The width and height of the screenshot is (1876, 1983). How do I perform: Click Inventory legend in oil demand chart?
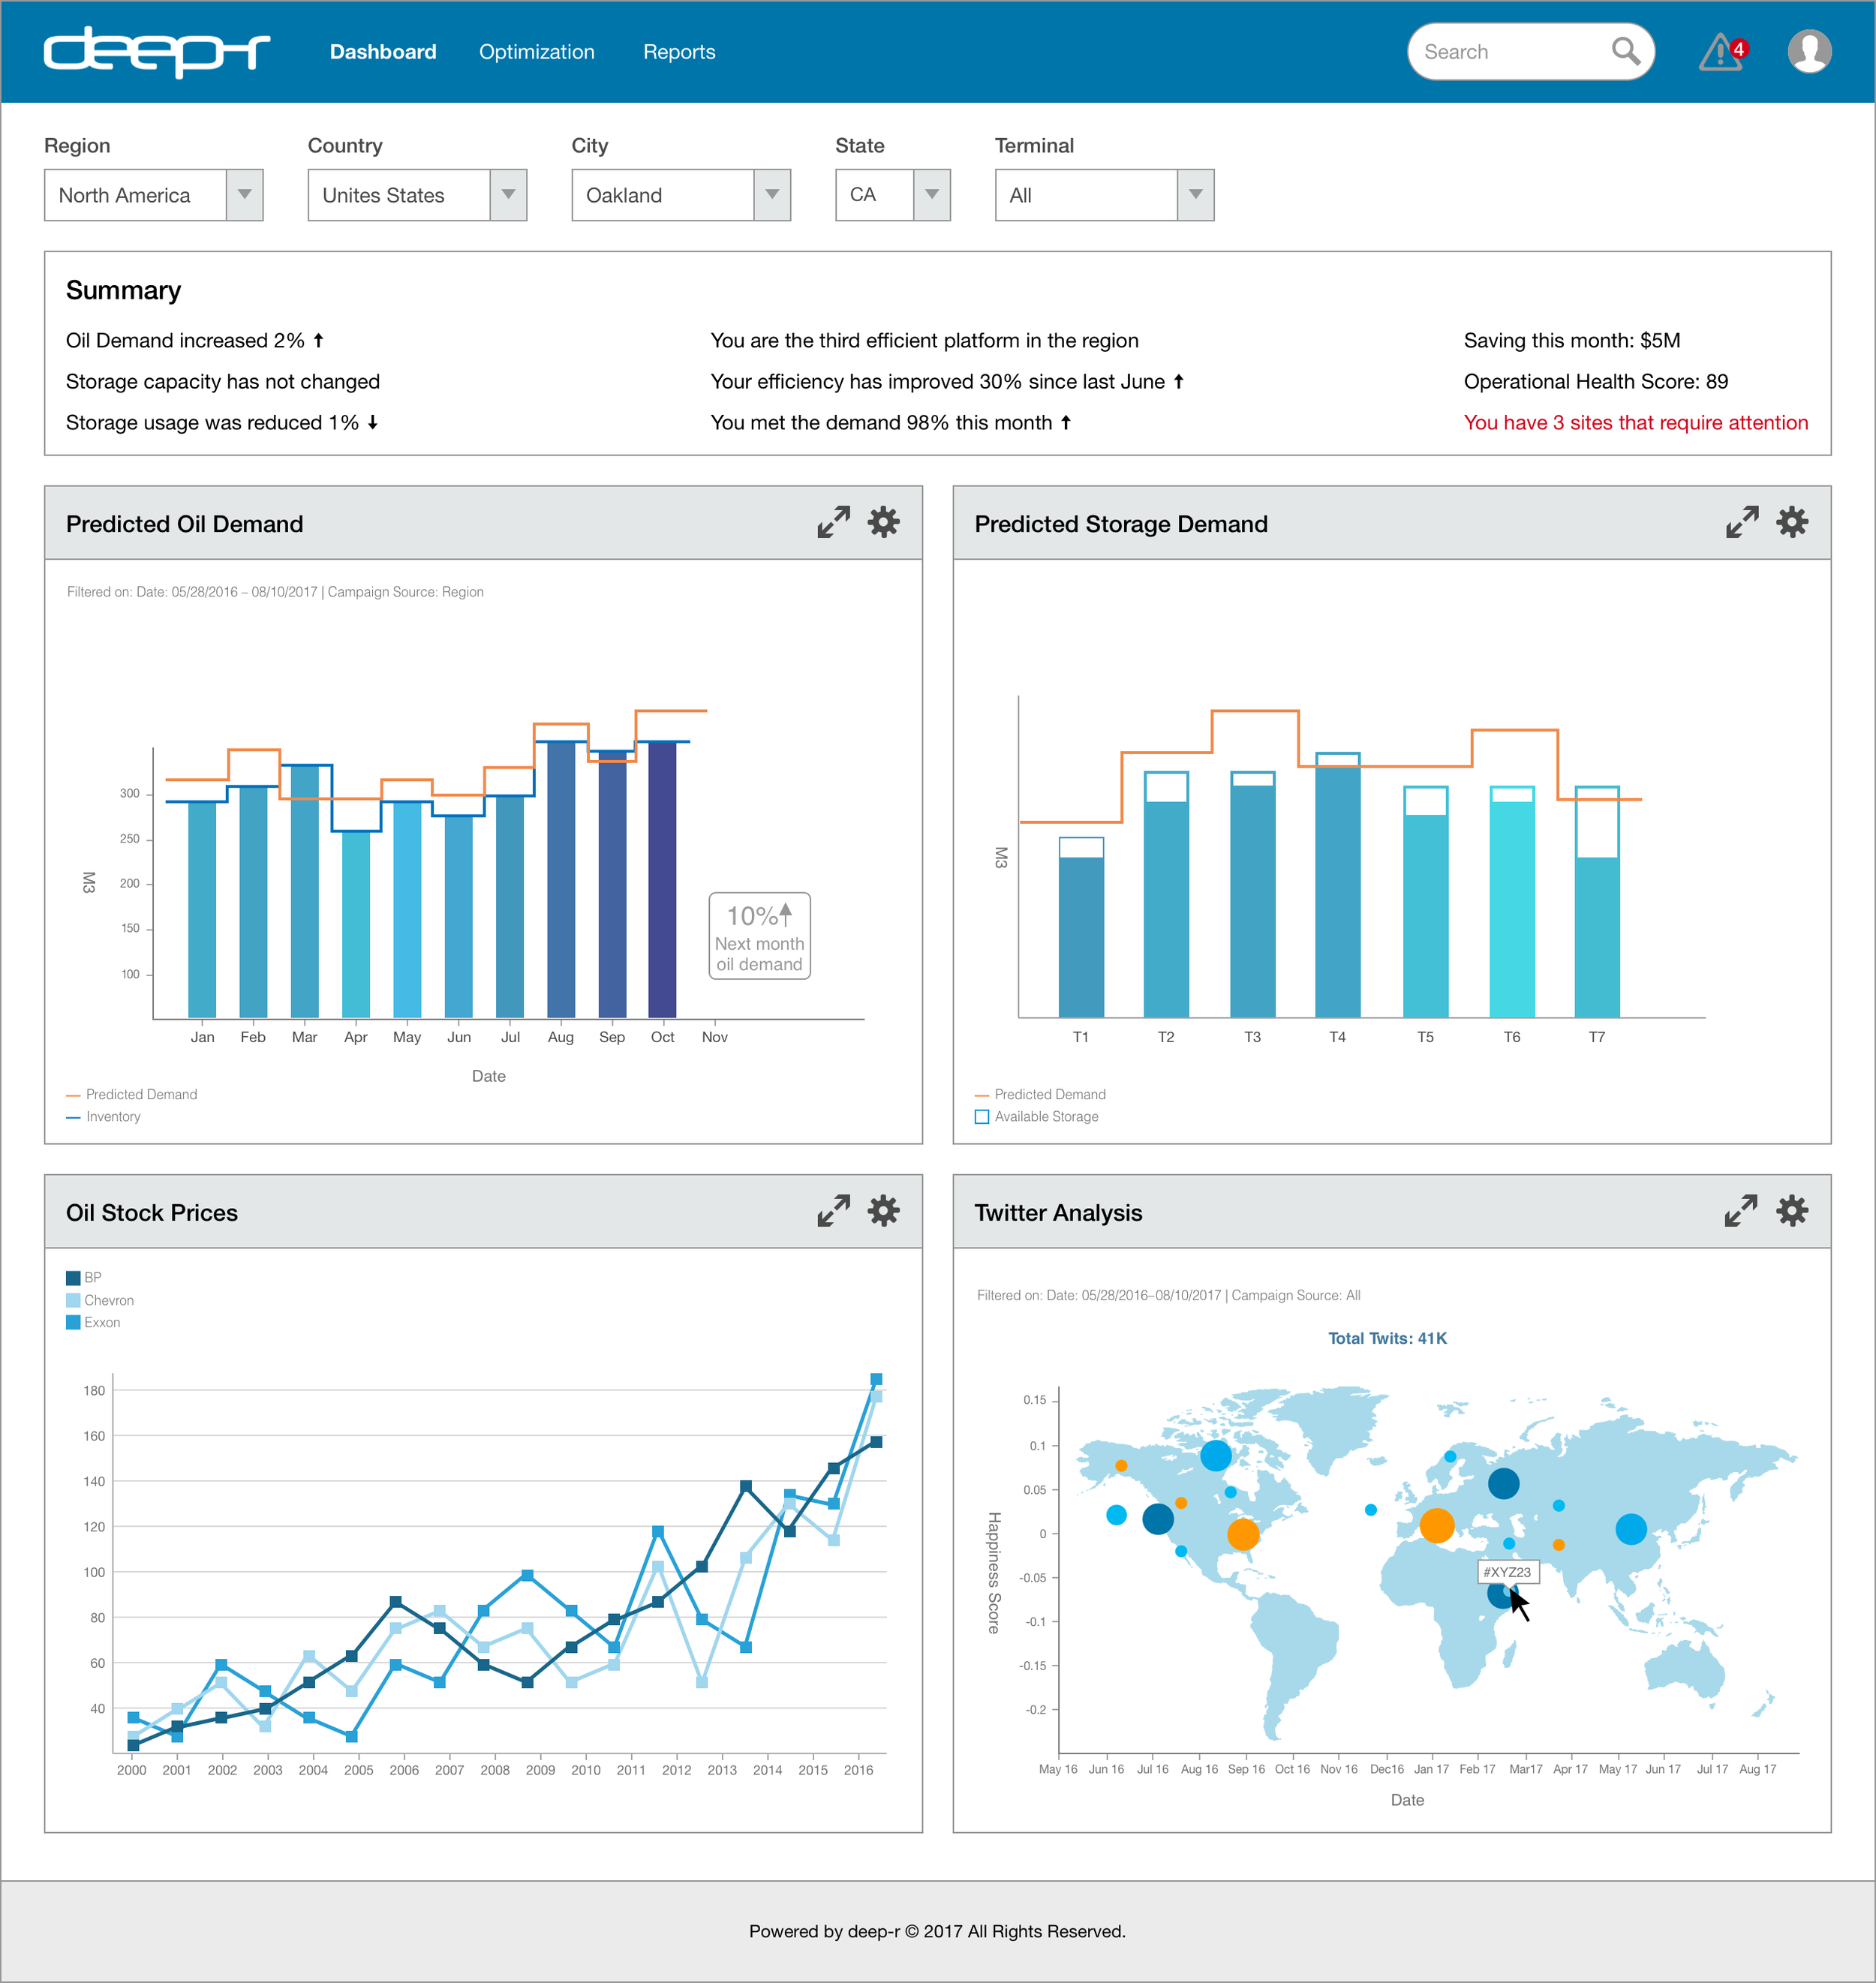pos(104,1117)
